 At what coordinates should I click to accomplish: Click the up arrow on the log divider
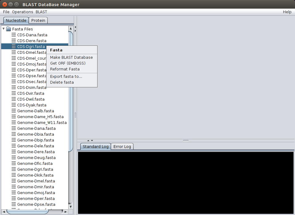tap(88, 141)
